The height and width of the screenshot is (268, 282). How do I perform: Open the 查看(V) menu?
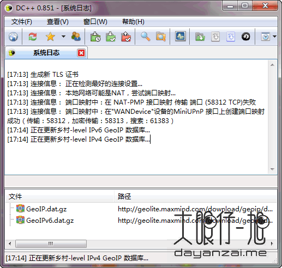click(x=58, y=22)
